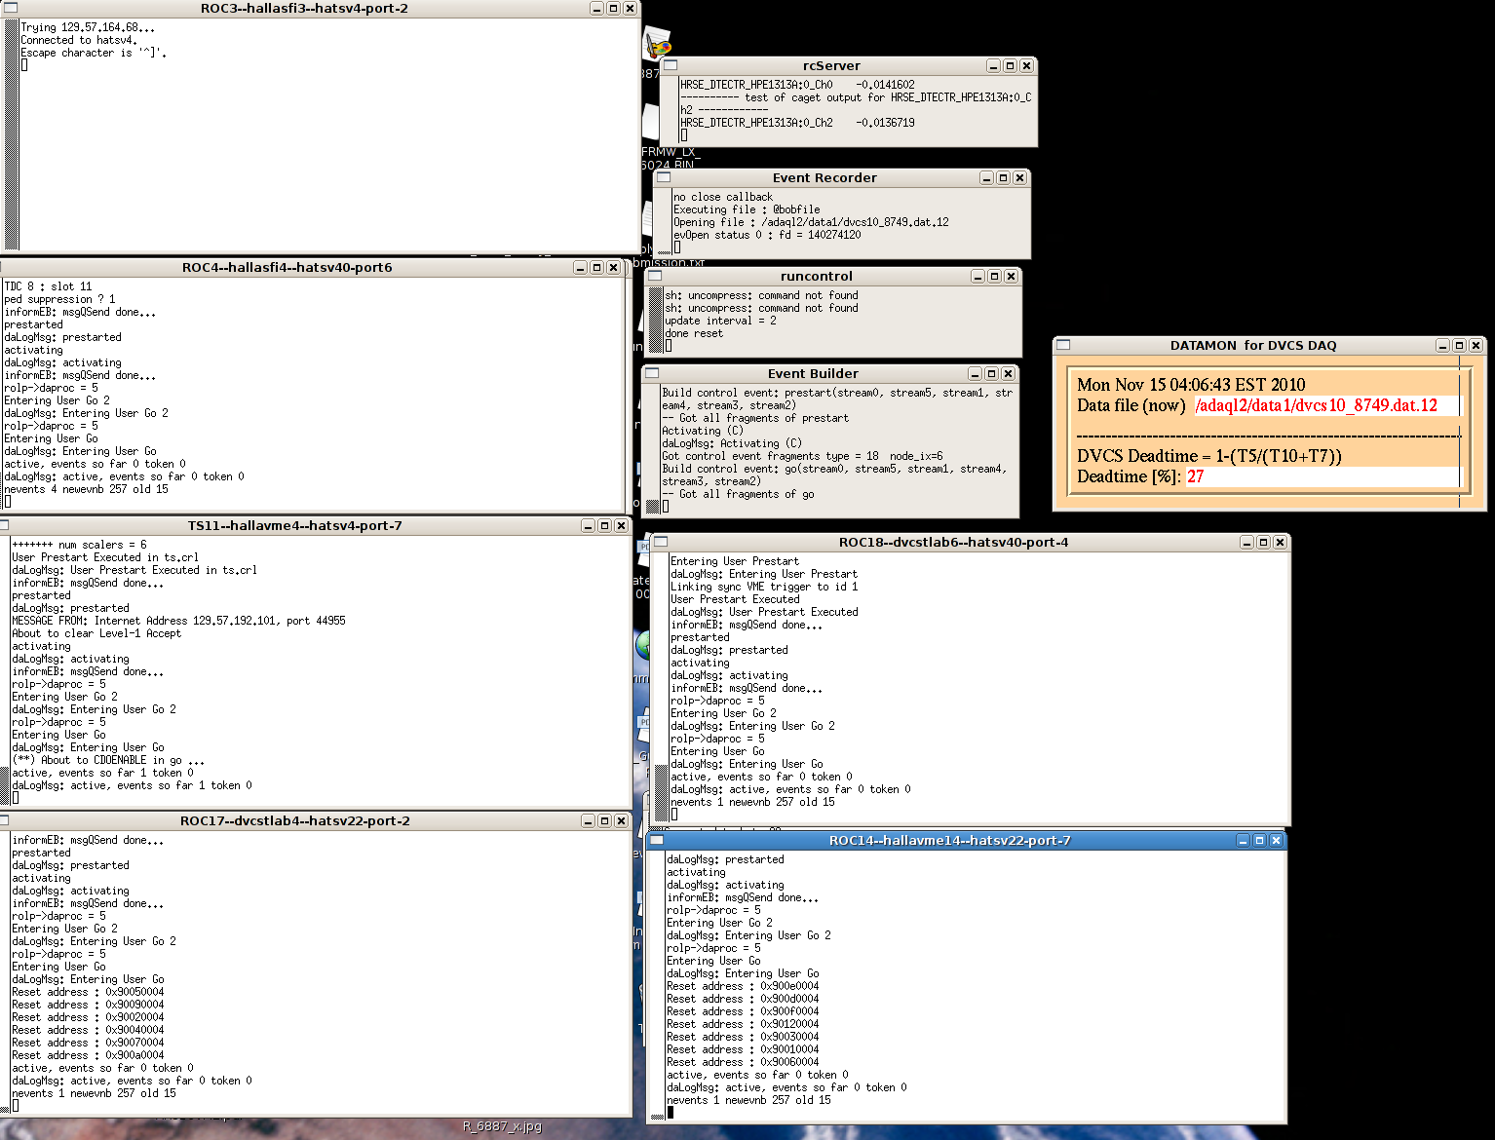
Task: Click 'update interval = 2' line in runcontrol
Action: (x=720, y=321)
